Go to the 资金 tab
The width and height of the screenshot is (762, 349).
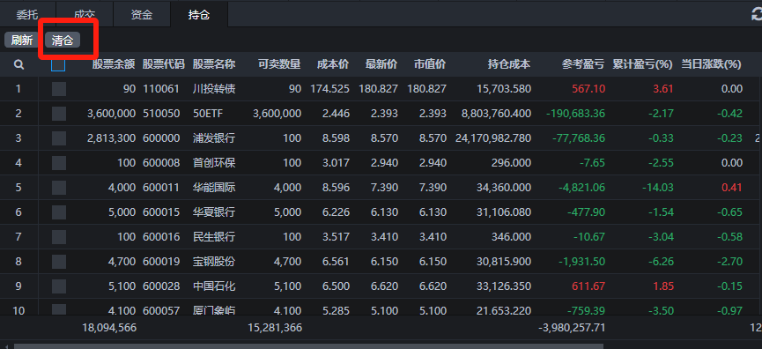click(142, 15)
